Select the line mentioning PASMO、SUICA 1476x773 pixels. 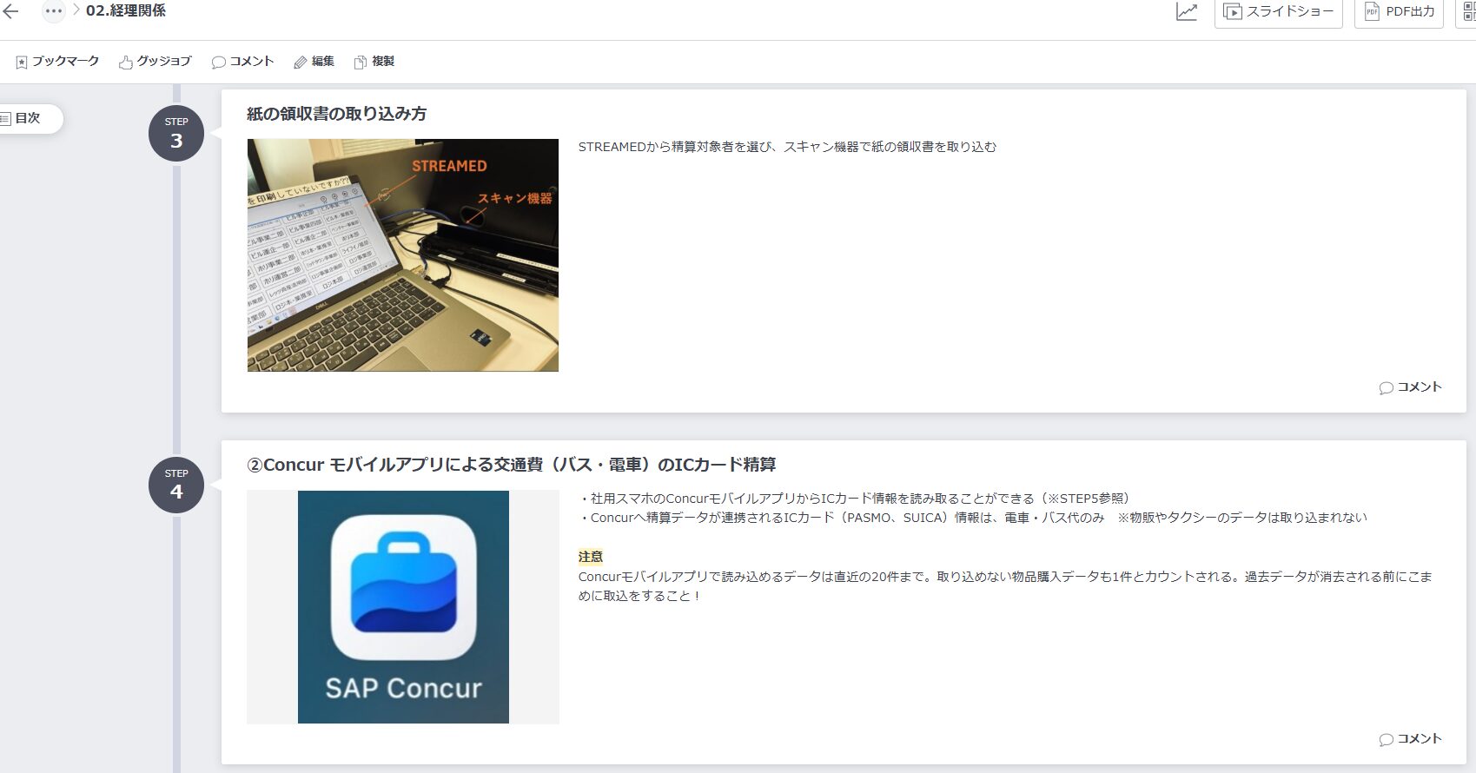tap(973, 518)
